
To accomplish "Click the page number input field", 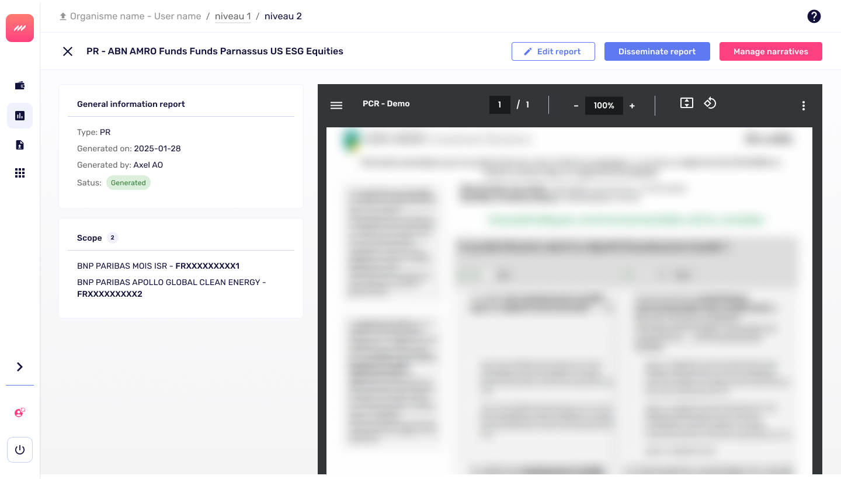I will pyautogui.click(x=500, y=105).
